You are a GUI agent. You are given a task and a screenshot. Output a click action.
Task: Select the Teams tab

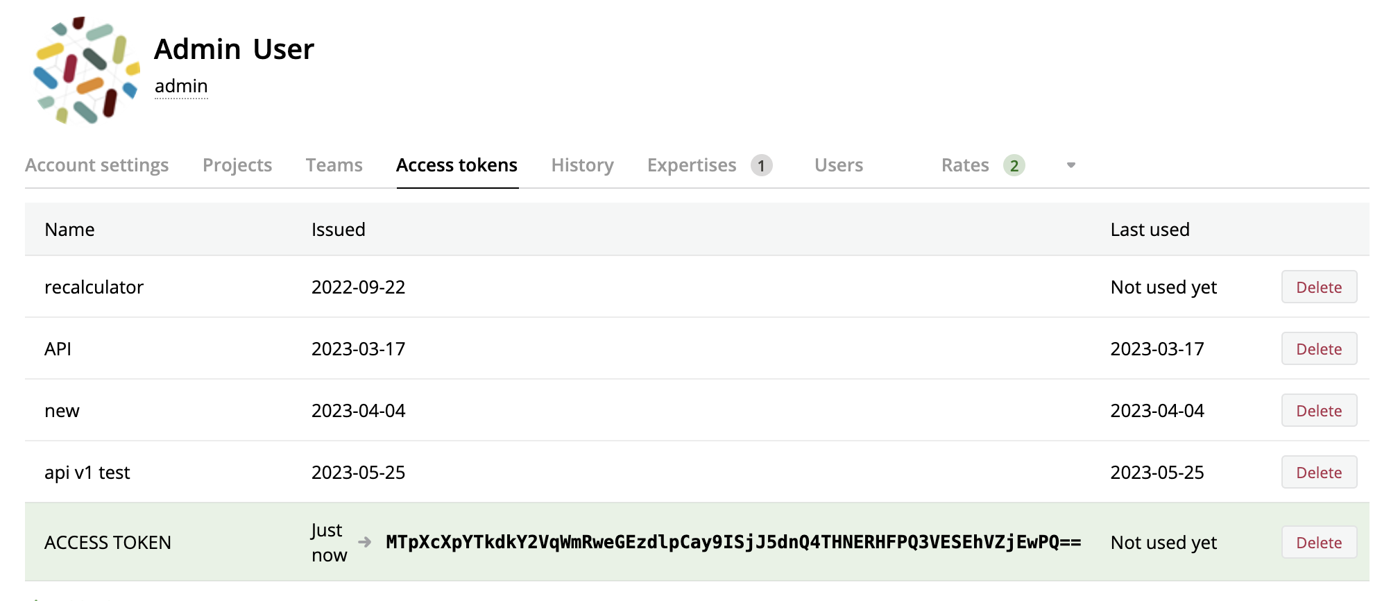(x=334, y=165)
